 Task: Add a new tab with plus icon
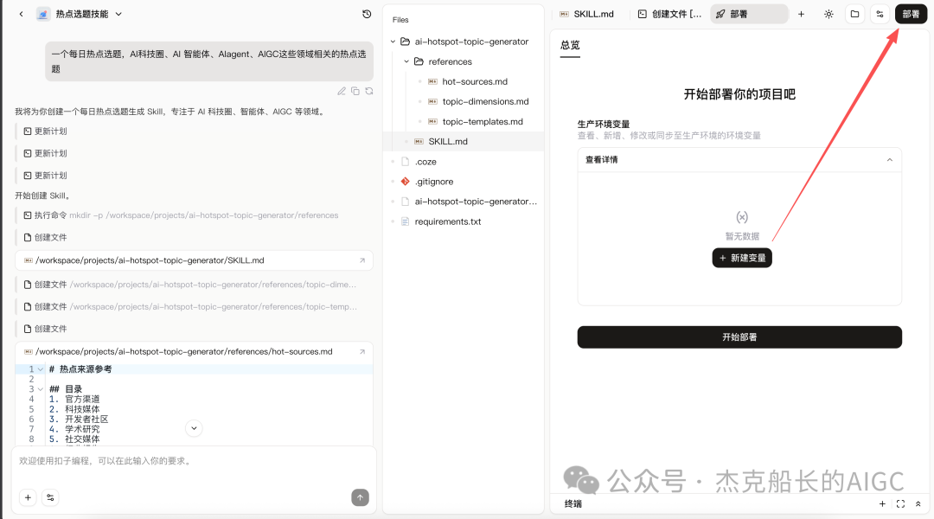coord(801,14)
